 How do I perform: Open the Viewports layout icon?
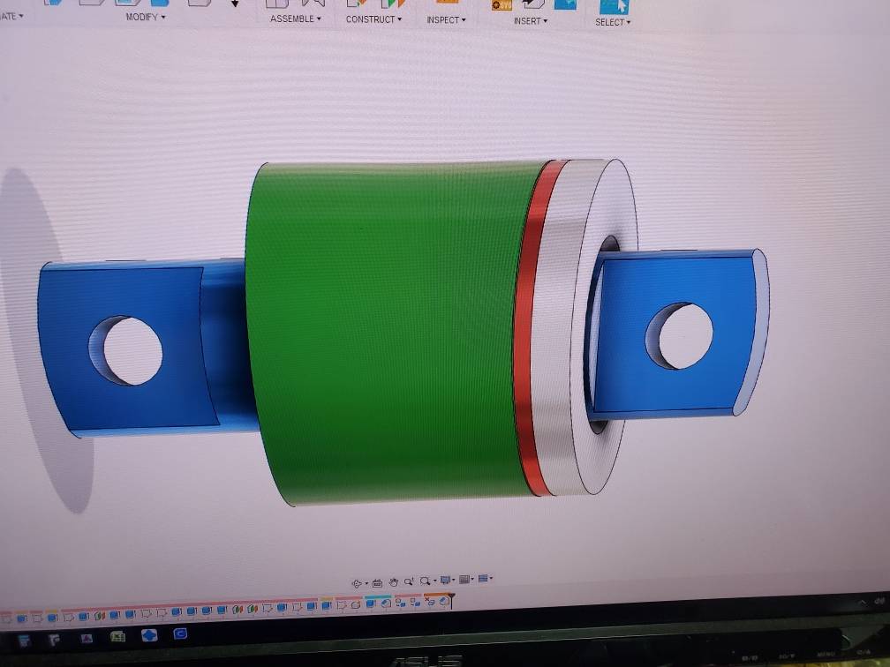click(x=483, y=578)
